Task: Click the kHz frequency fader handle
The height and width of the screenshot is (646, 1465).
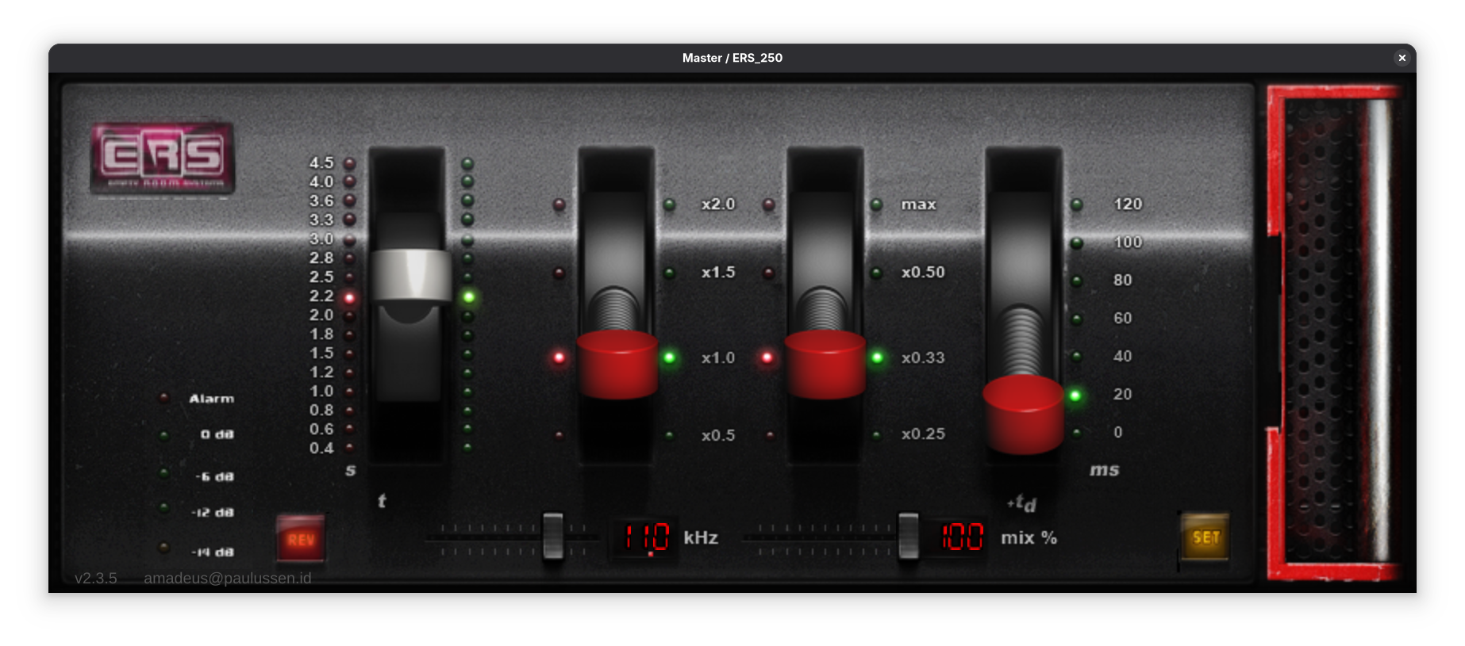Action: coord(553,537)
